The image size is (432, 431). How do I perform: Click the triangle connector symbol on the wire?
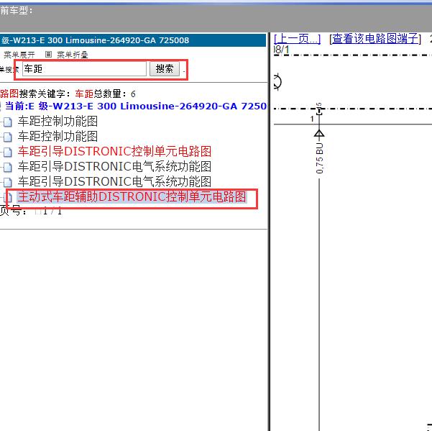coord(319,133)
